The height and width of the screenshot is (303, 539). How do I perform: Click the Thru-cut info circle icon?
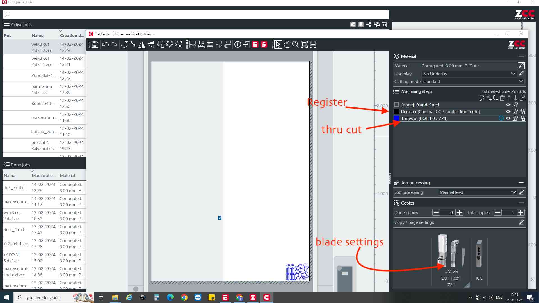click(x=501, y=118)
